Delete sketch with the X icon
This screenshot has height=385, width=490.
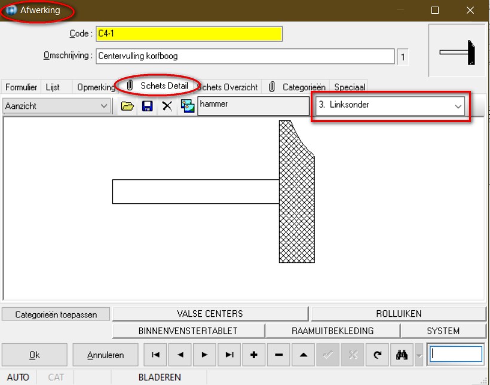pos(167,106)
